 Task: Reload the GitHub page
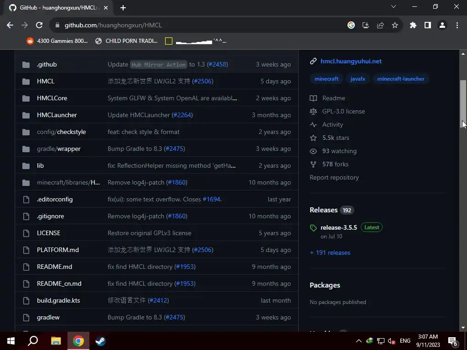click(39, 26)
